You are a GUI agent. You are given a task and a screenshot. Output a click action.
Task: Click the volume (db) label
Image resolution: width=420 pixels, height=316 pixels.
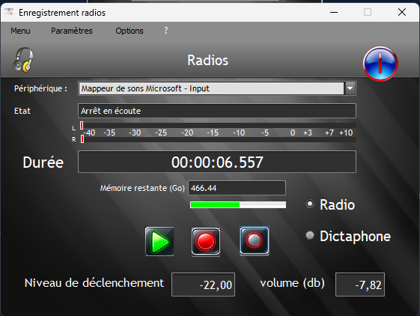(x=293, y=283)
